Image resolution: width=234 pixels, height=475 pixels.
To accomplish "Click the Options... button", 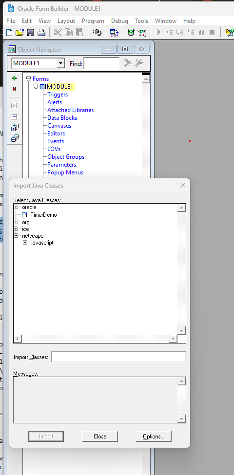I will pyautogui.click(x=154, y=437).
